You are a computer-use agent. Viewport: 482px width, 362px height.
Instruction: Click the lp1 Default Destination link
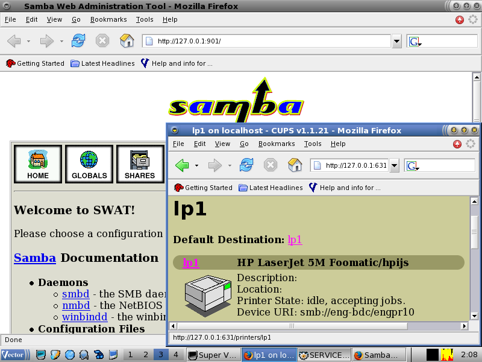(295, 240)
